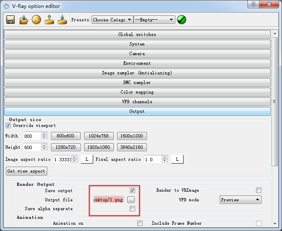
Task: Click the Height input field
Action: tap(32, 147)
